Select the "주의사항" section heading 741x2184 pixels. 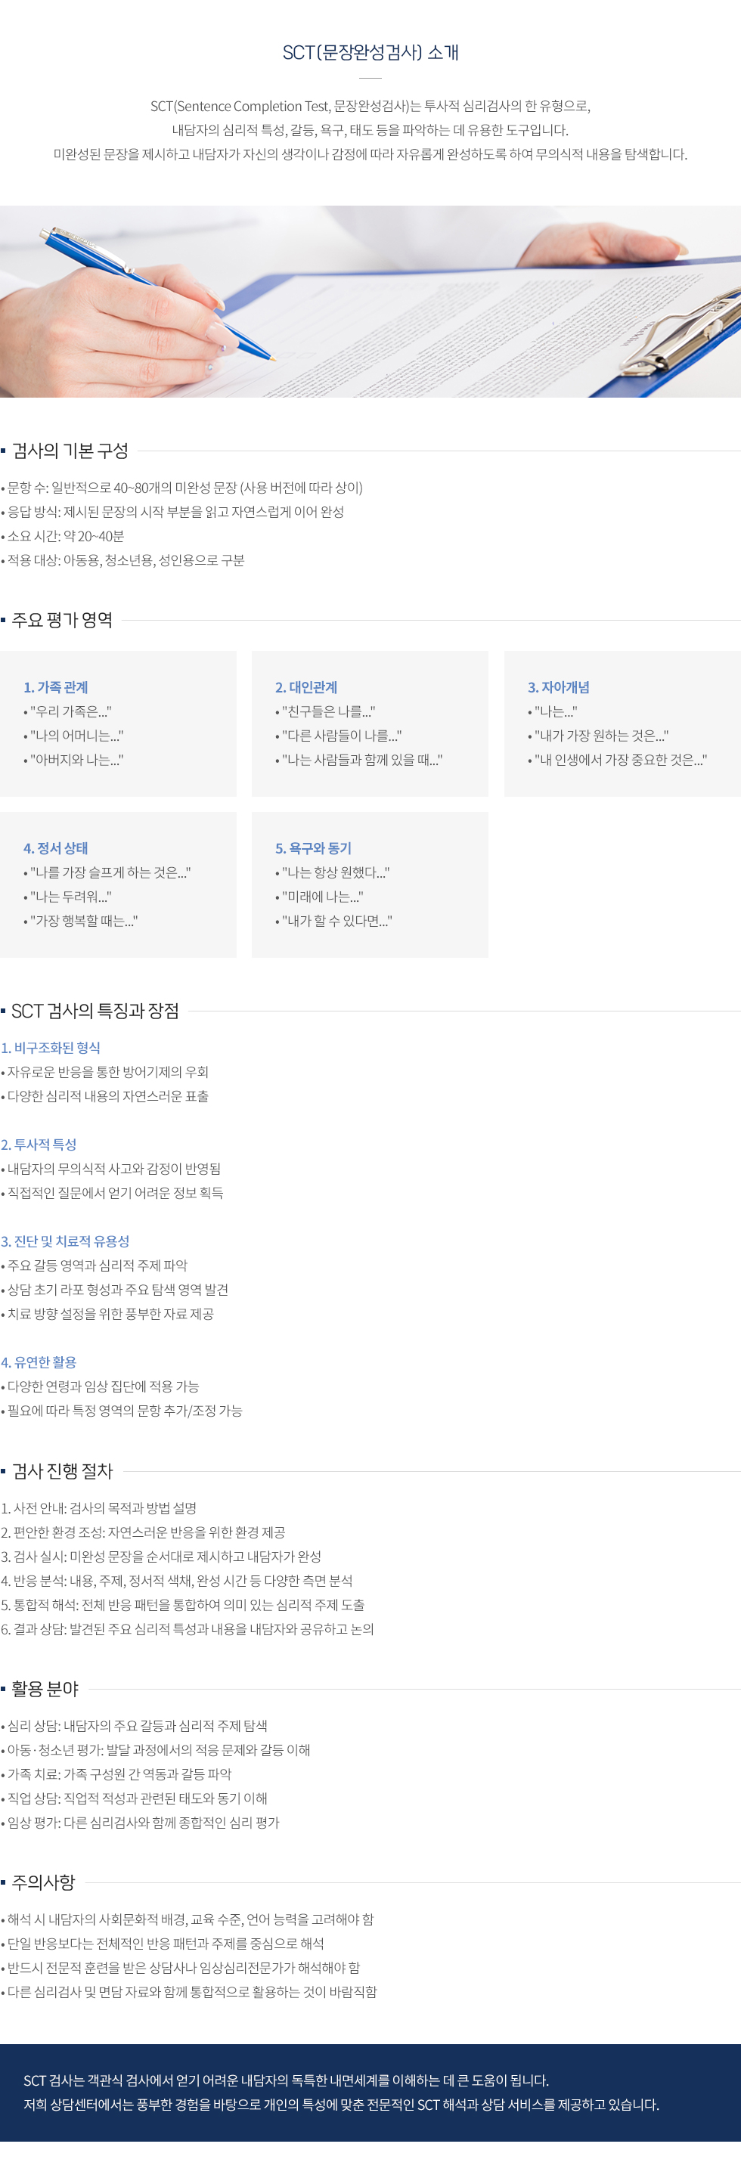[x=43, y=1882]
